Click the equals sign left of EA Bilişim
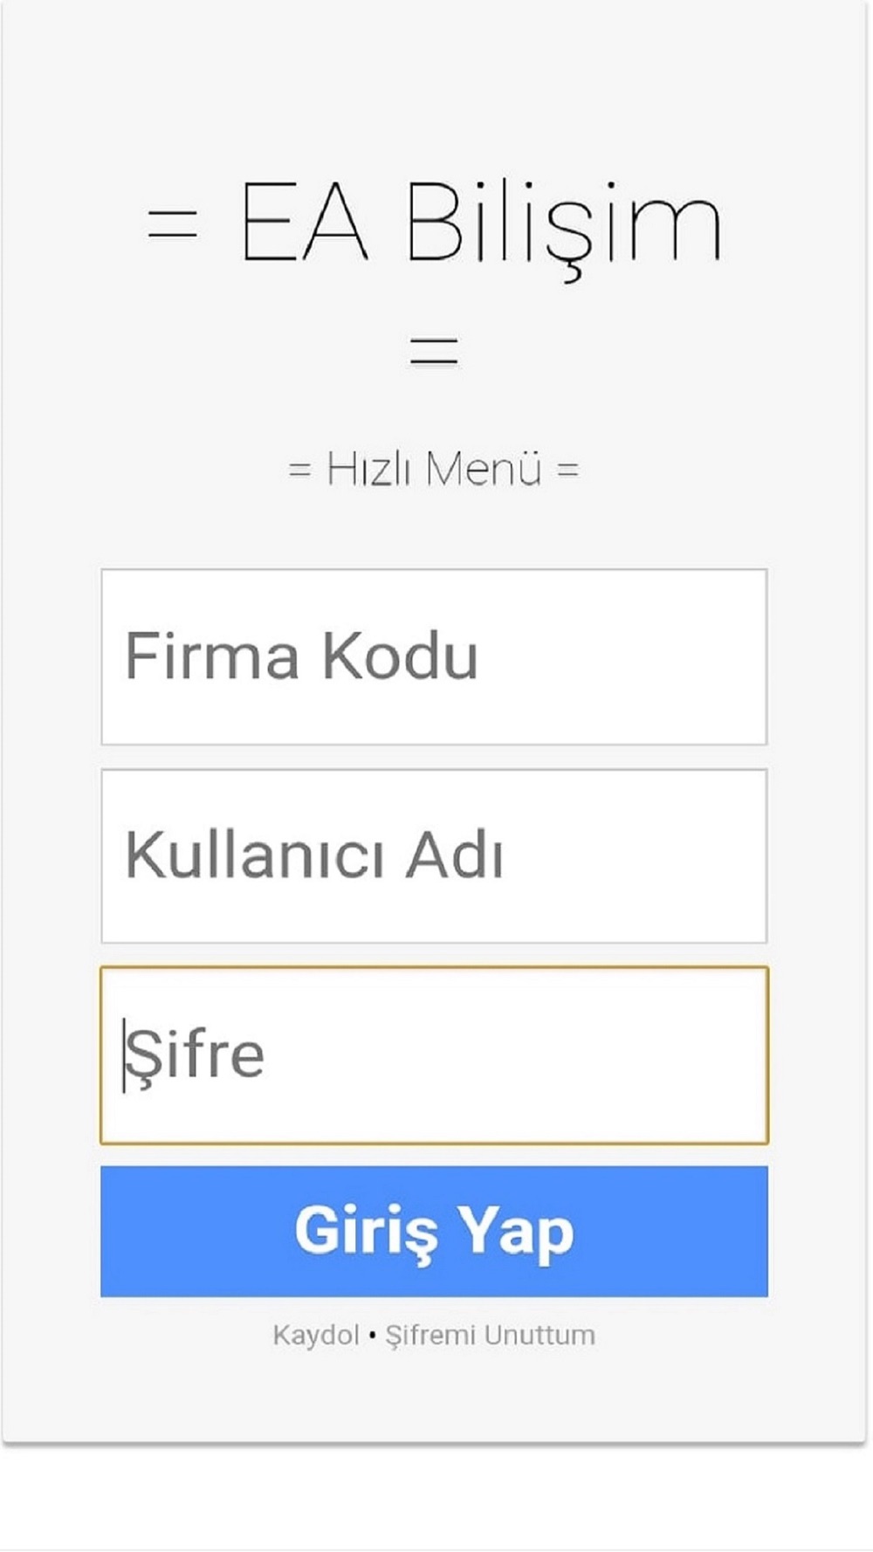 [x=173, y=223]
